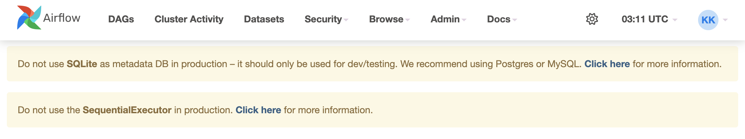Go to Cluster Activity
The height and width of the screenshot is (139, 745).
click(189, 19)
